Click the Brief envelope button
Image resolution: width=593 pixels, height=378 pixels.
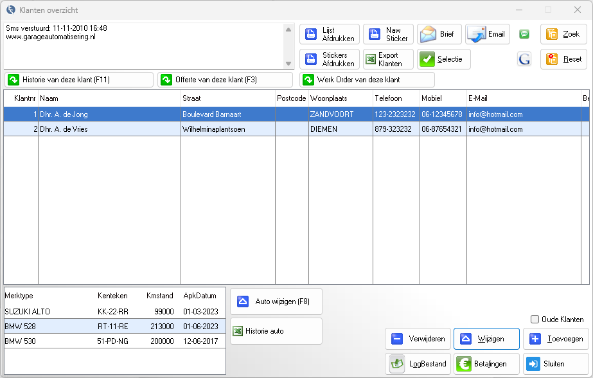[439, 34]
